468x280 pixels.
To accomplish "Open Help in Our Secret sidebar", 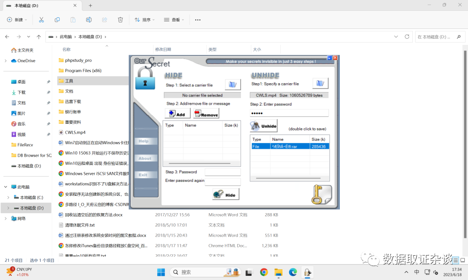I will coord(146,141).
